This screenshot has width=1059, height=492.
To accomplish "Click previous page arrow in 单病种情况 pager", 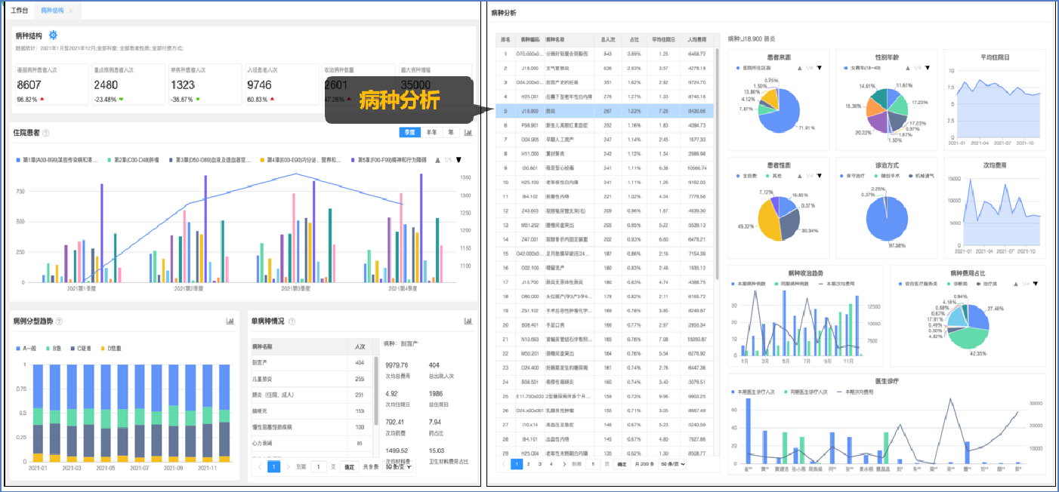I will point(261,467).
